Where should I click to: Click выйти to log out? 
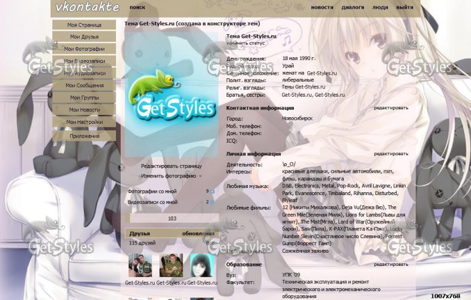coord(404,7)
